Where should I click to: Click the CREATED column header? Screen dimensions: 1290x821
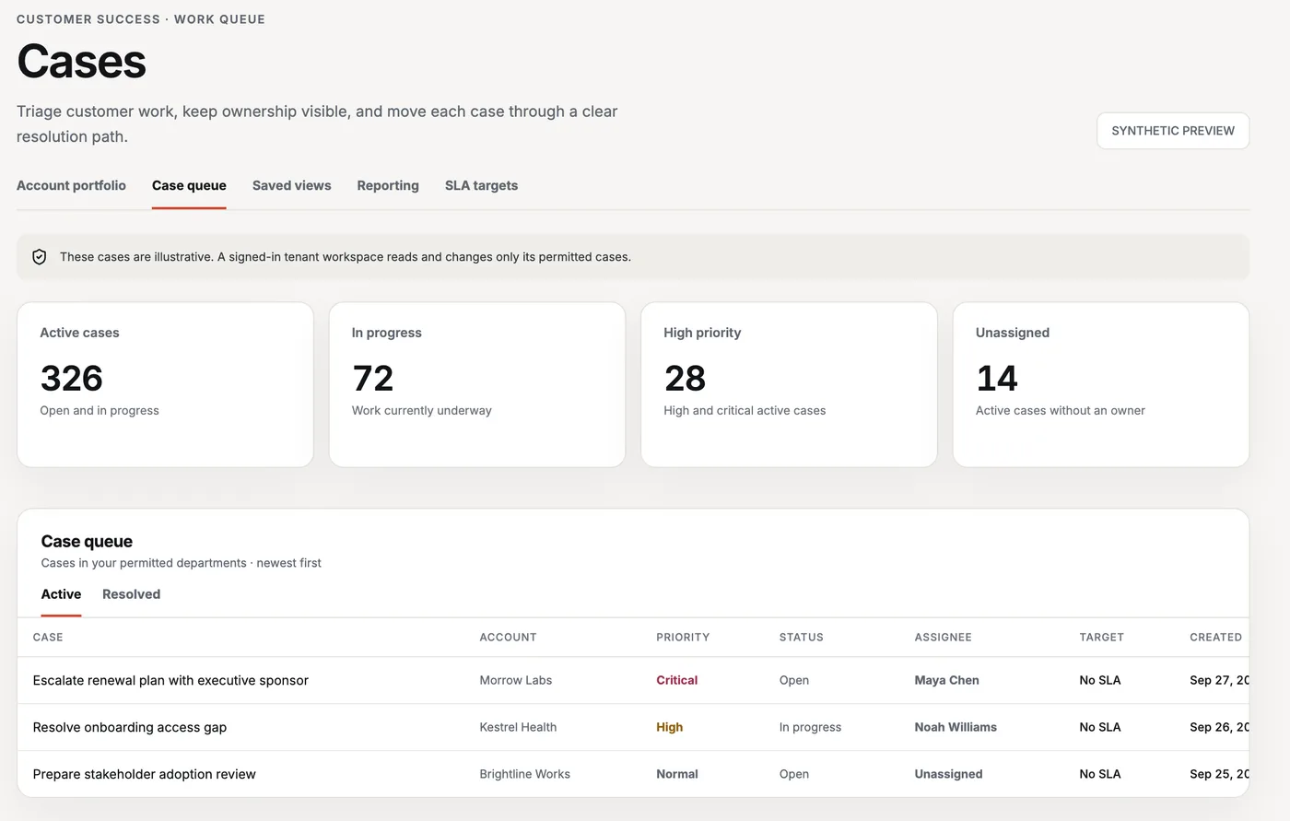(x=1215, y=638)
